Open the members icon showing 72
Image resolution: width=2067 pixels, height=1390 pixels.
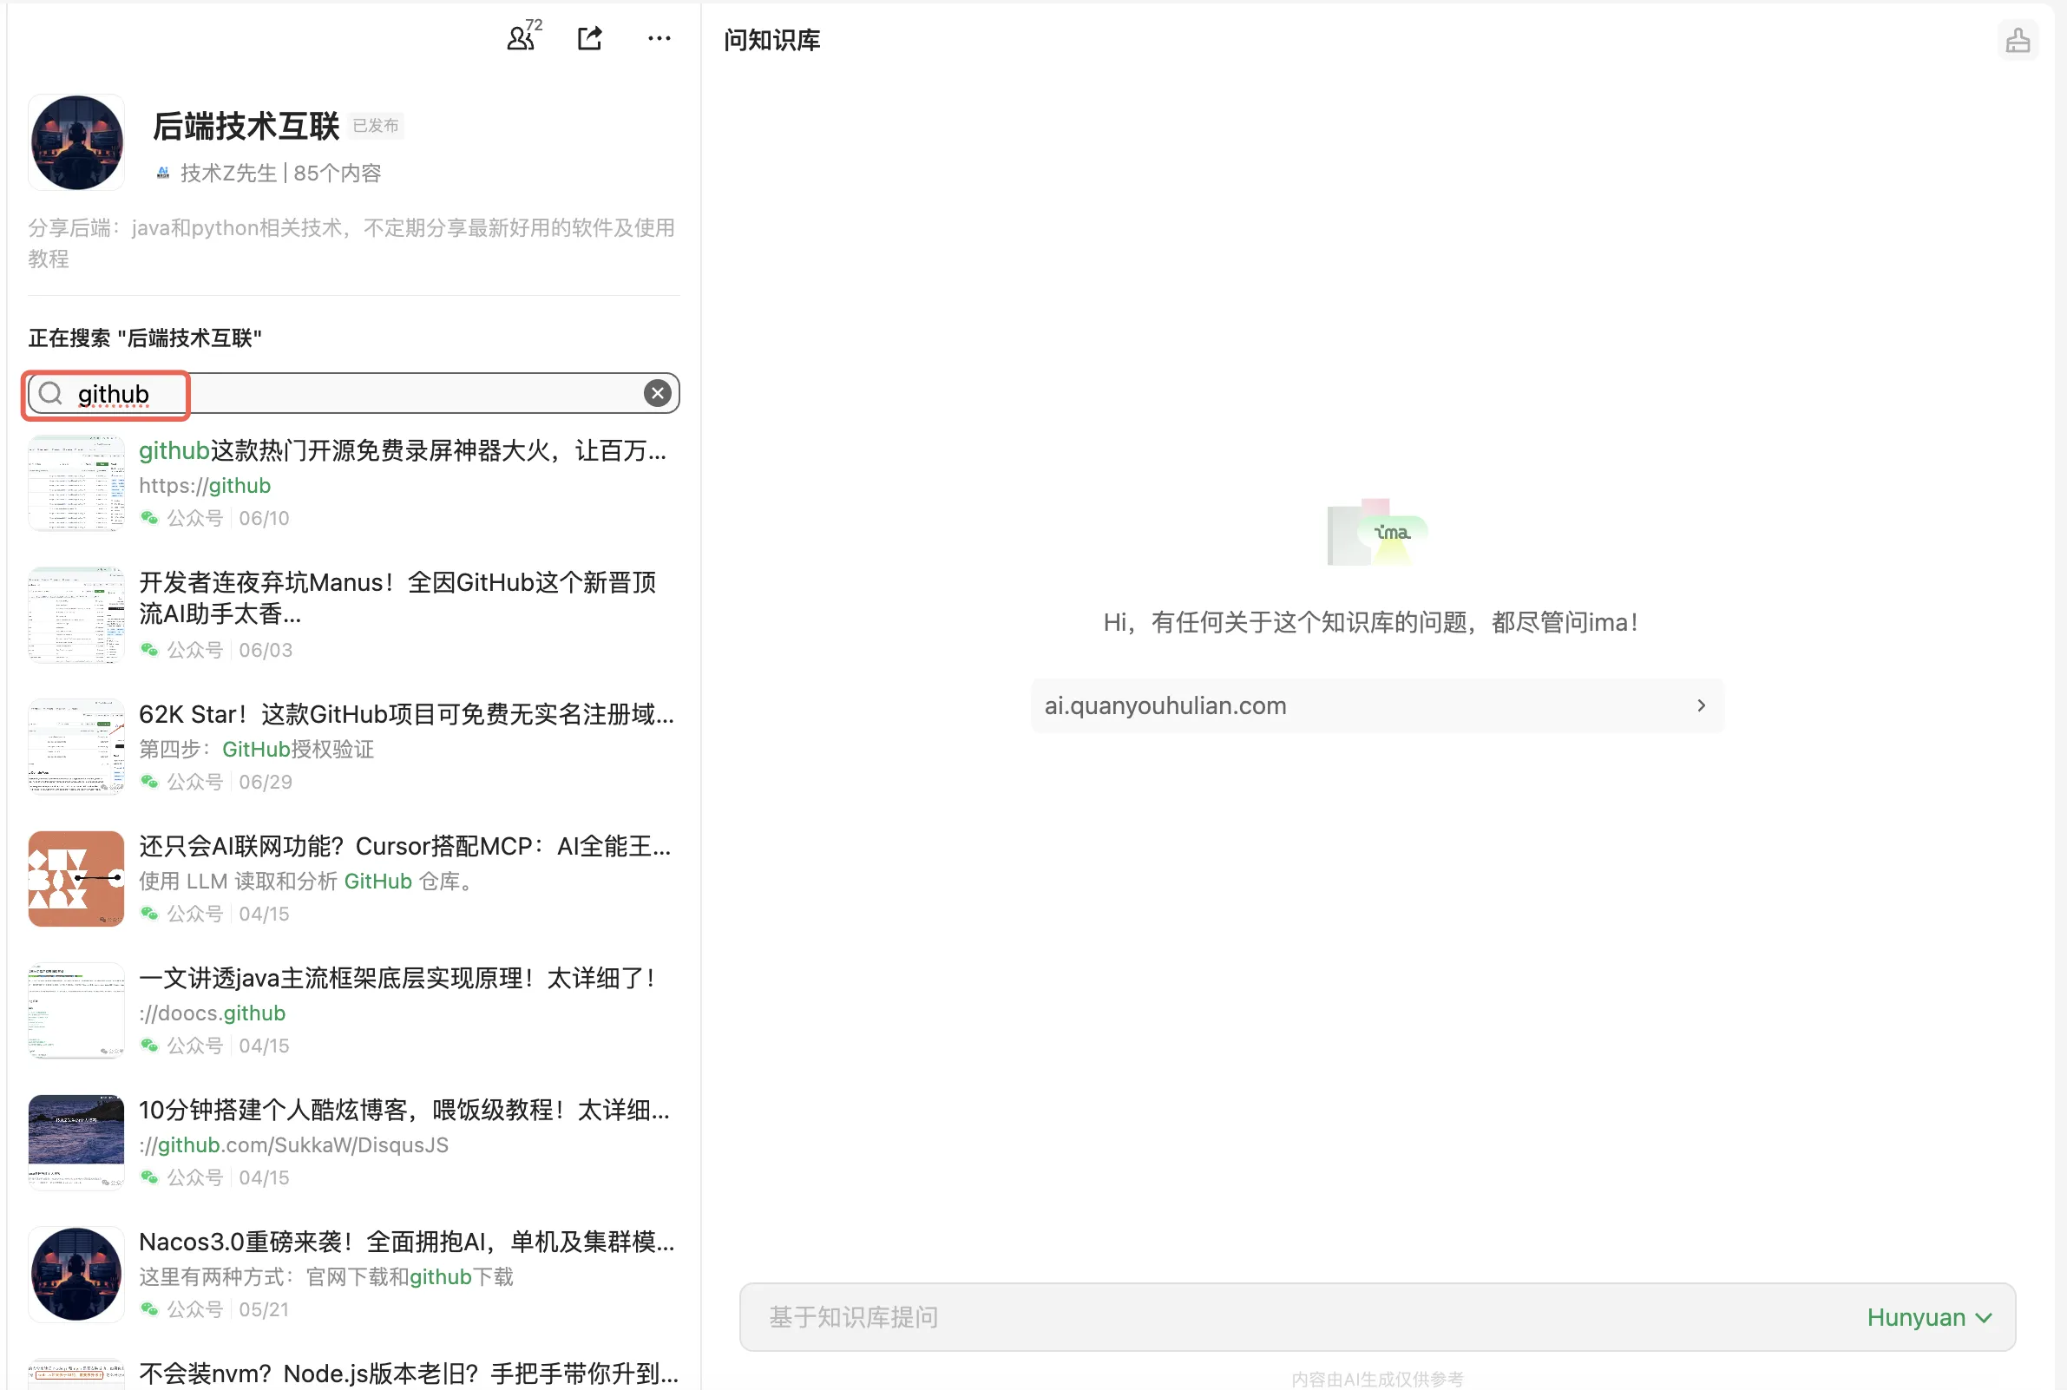click(523, 37)
